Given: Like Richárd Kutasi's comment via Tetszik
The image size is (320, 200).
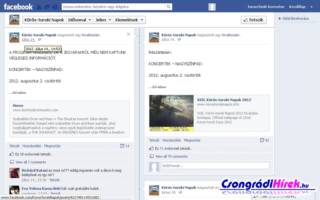Looking at the screenshot, I should pos(55,180).
